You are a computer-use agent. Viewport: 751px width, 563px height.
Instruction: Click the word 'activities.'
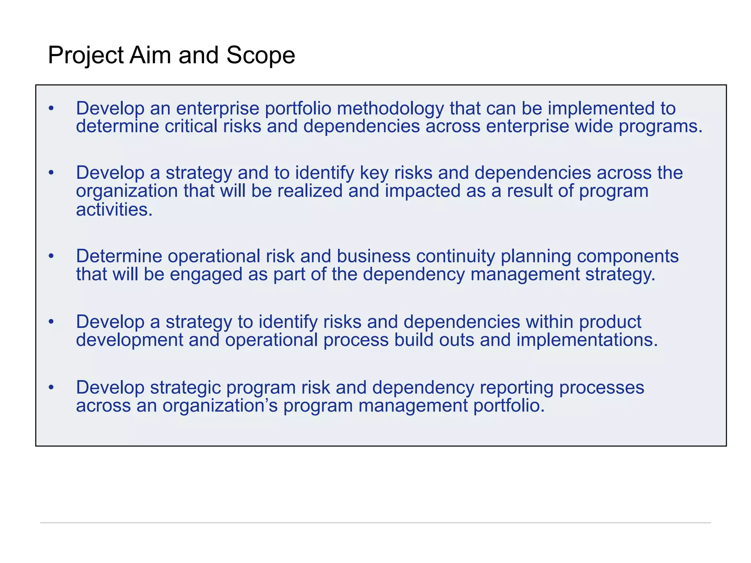coord(114,210)
